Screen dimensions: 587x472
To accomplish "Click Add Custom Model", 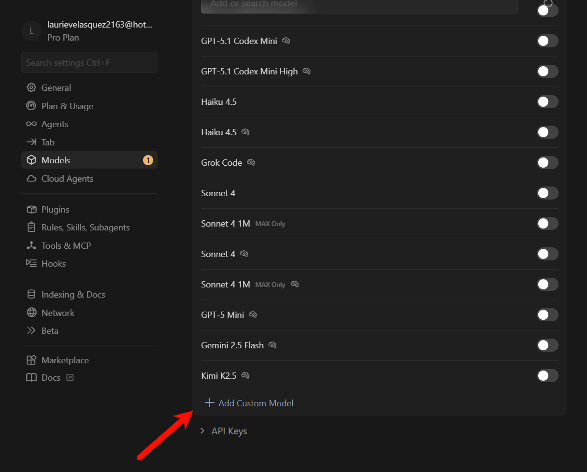I will pos(249,403).
